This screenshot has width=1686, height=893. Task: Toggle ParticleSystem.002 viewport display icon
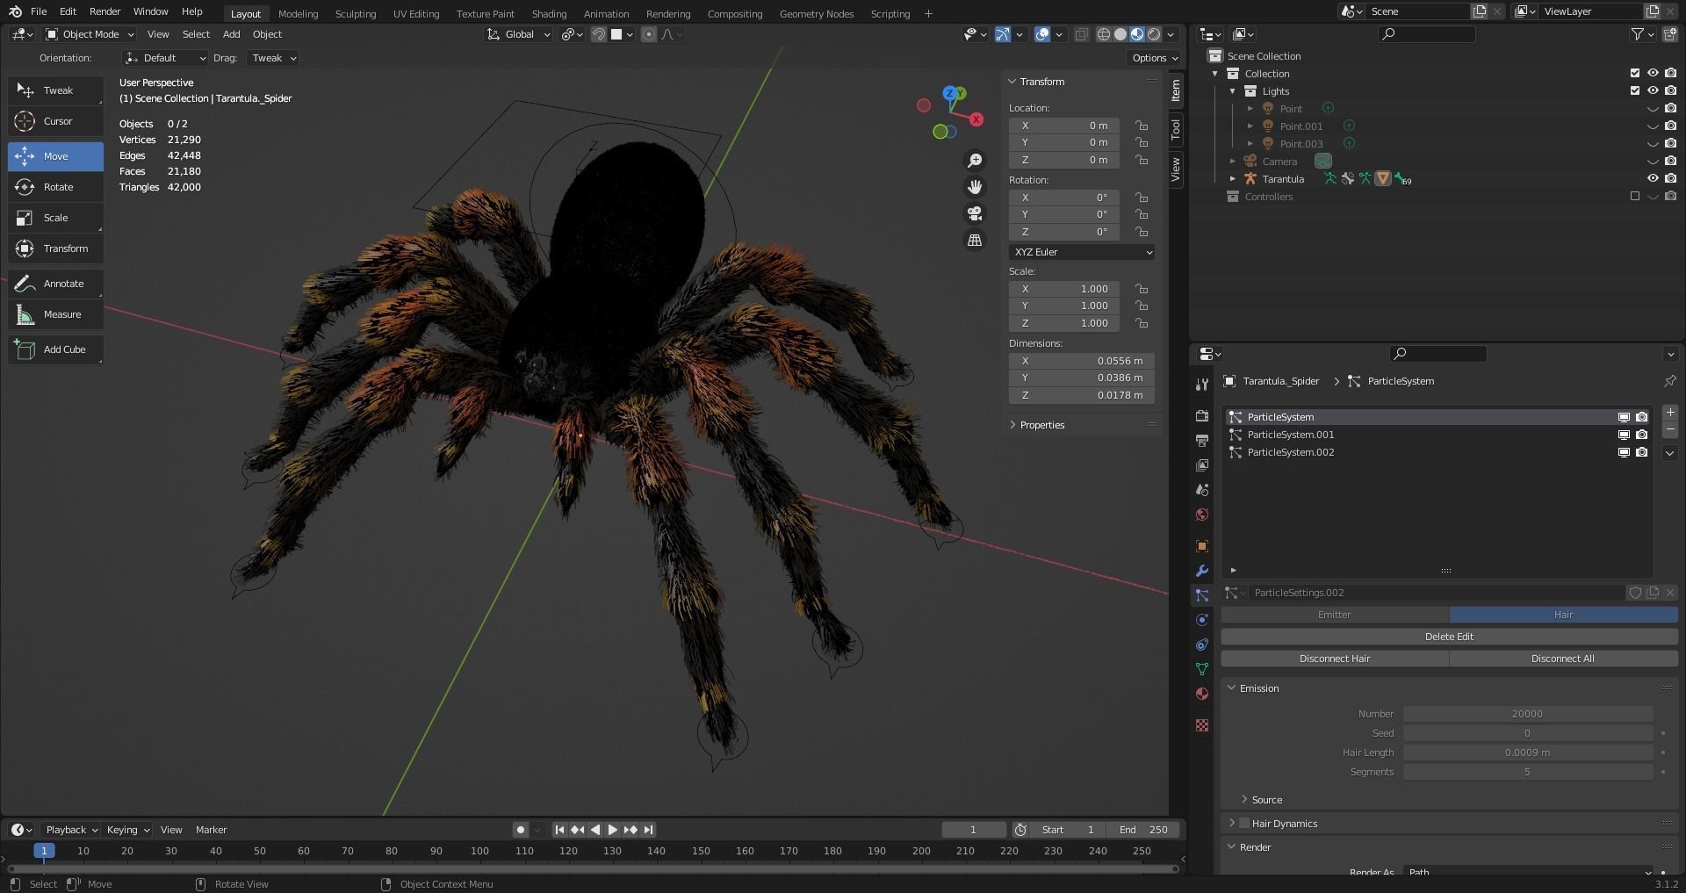[1624, 452]
